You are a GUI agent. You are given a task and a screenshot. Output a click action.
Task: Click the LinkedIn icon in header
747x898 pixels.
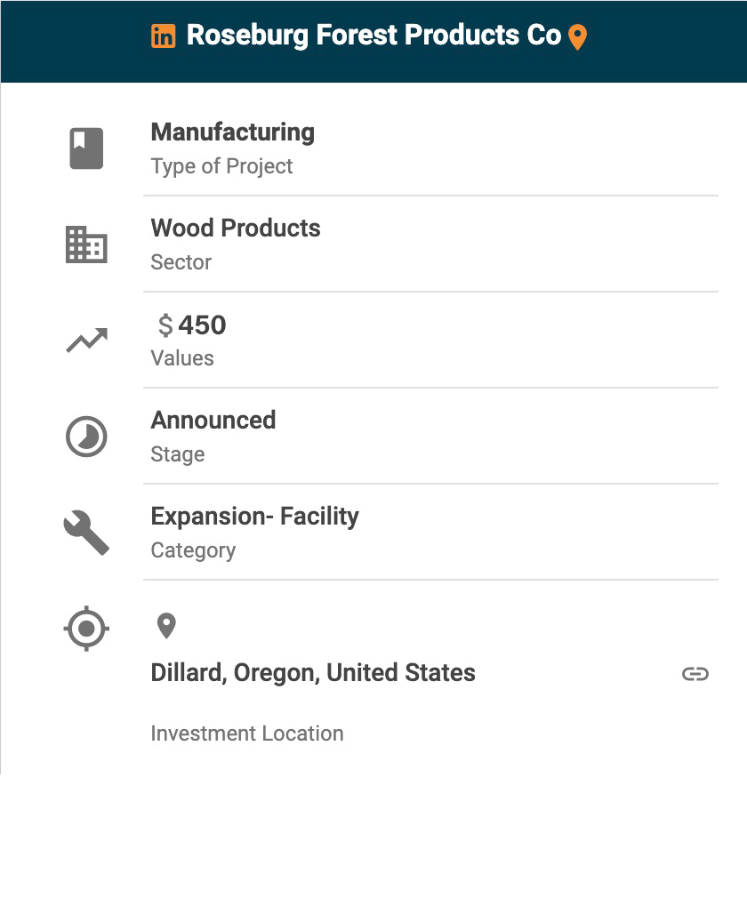coord(163,36)
